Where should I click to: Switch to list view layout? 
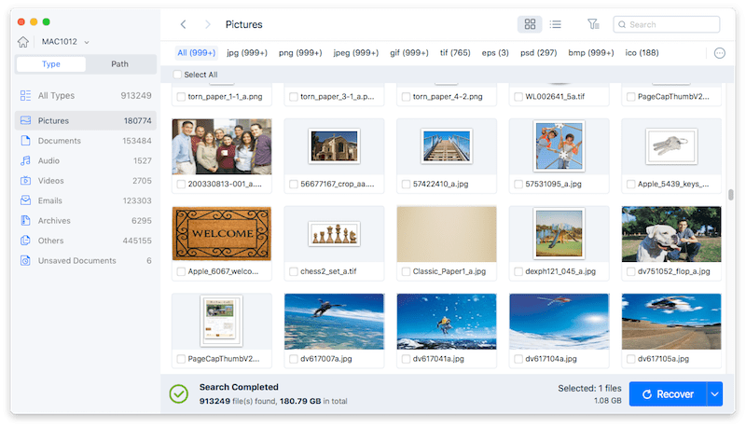556,24
